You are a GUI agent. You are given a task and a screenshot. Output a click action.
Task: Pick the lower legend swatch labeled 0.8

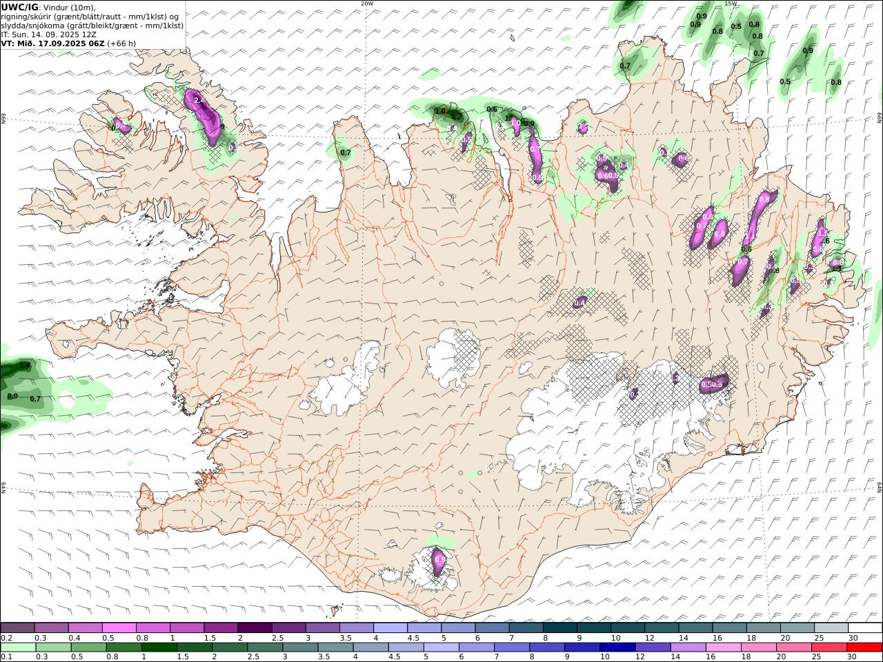pyautogui.click(x=124, y=648)
